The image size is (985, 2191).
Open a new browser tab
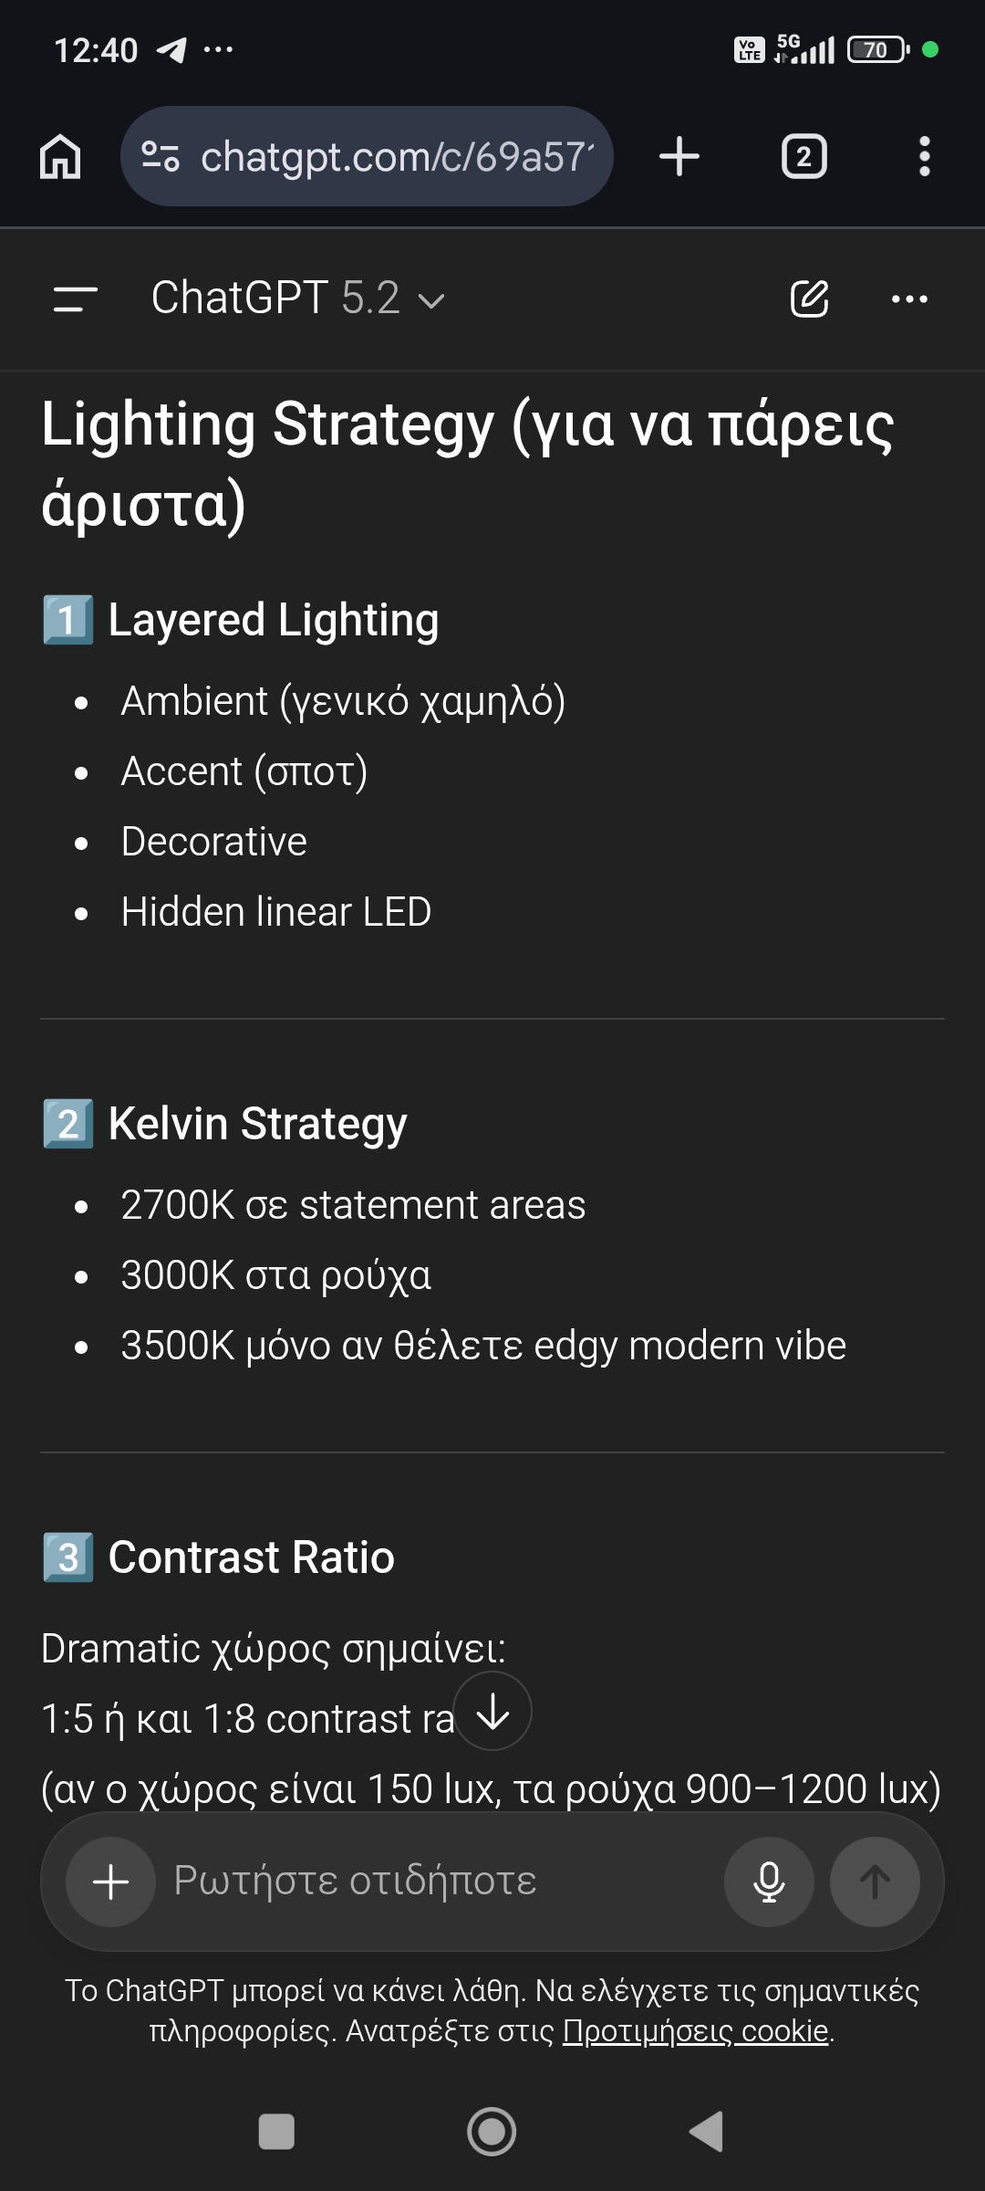pos(679,156)
